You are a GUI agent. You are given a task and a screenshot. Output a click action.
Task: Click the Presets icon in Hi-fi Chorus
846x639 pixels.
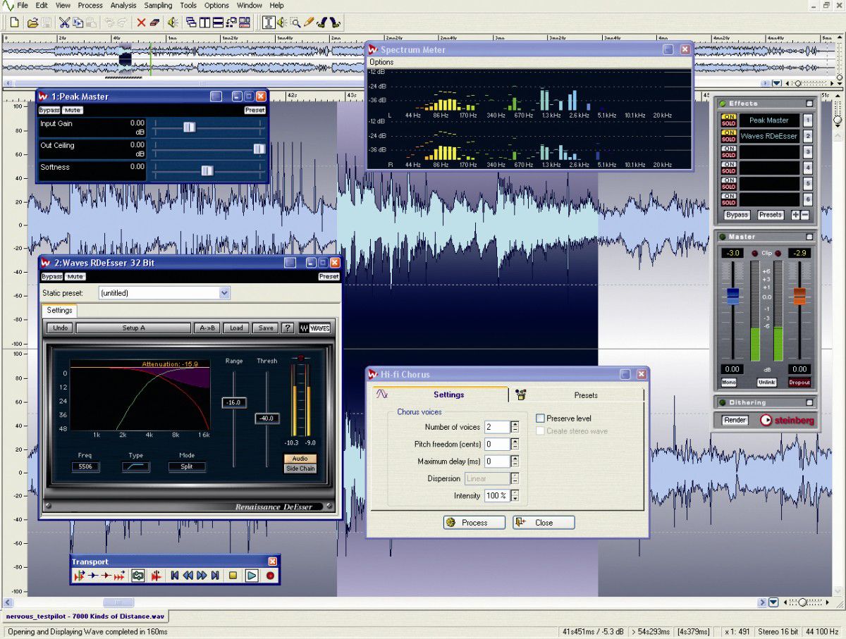520,395
